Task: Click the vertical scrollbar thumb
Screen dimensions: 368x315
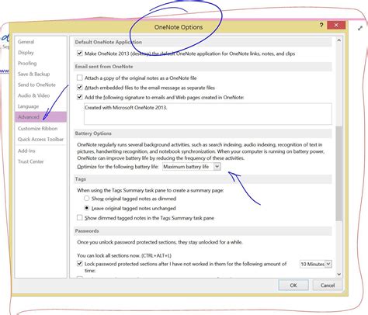Action: click(x=338, y=173)
